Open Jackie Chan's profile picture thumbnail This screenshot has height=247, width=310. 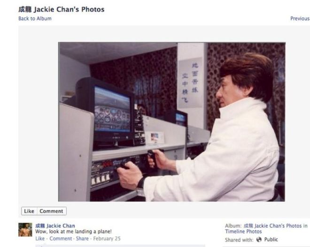(x=25, y=230)
